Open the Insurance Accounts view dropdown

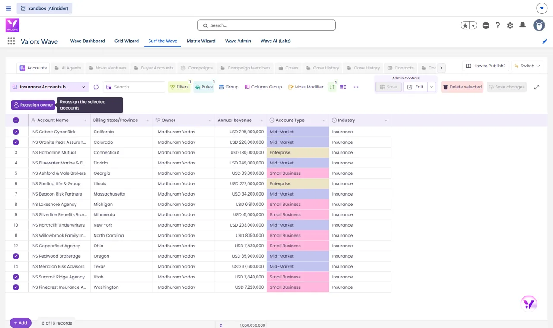click(x=49, y=87)
